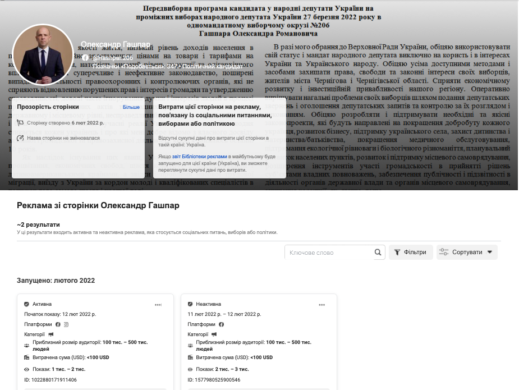The image size is (519, 390).
Task: Click the Instagram platform icon on active ad
Action: 66,324
